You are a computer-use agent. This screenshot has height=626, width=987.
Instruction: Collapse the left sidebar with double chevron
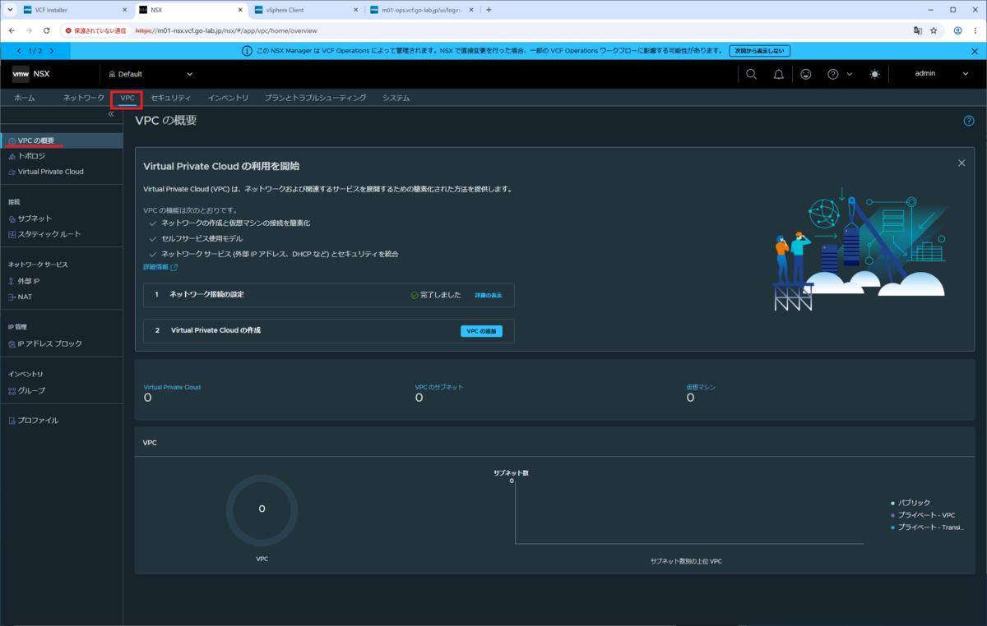click(x=111, y=114)
